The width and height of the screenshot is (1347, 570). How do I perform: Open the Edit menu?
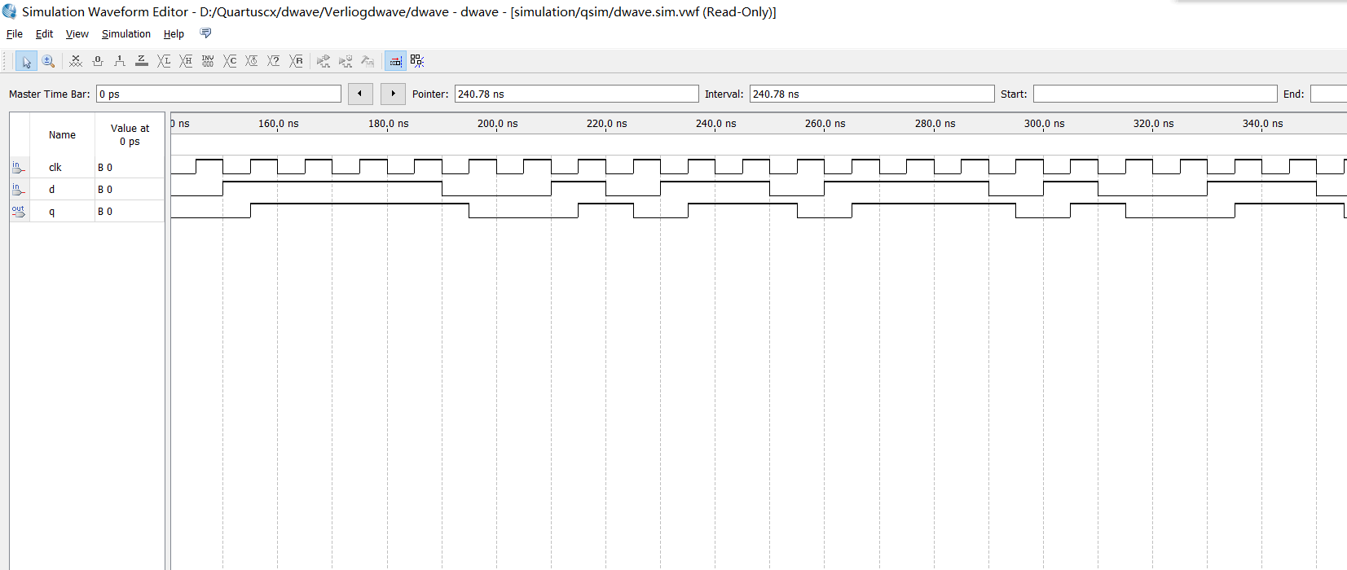coord(44,34)
